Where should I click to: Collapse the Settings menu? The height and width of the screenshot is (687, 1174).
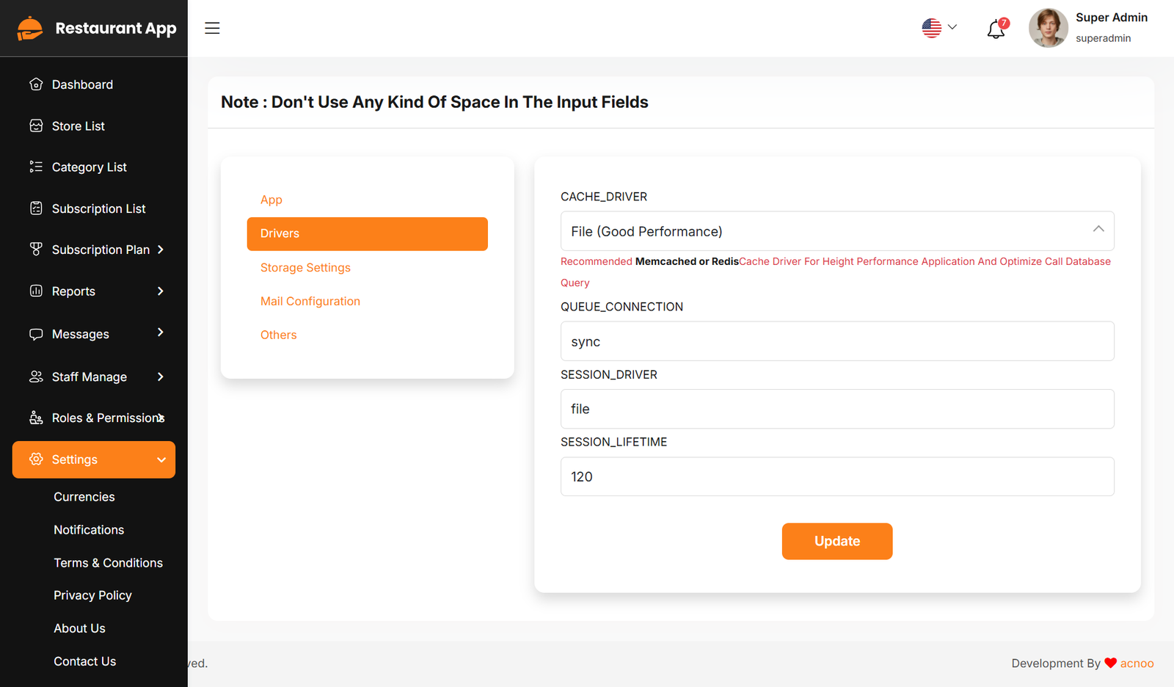pyautogui.click(x=161, y=459)
